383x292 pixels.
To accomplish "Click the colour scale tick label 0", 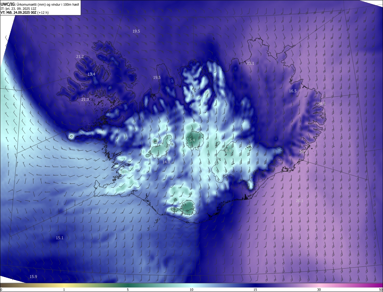I will pos(1,290).
